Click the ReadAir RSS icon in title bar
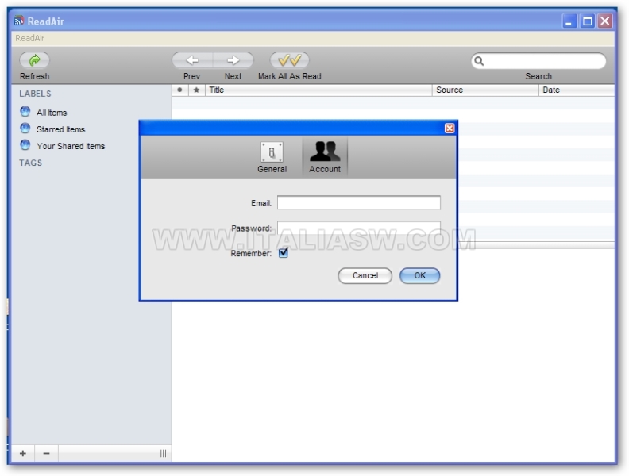This screenshot has height=476, width=629. click(18, 21)
